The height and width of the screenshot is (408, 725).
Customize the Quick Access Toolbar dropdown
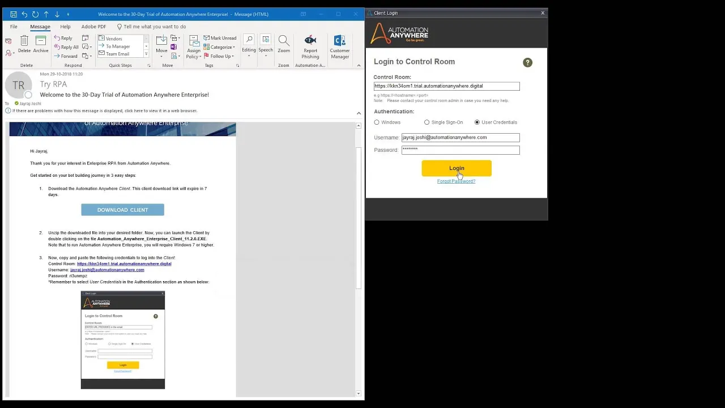click(68, 14)
